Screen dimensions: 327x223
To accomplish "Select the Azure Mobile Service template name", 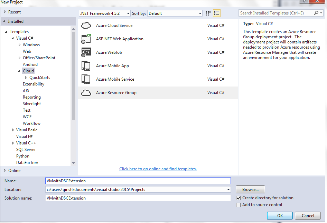I will pos(115,79).
